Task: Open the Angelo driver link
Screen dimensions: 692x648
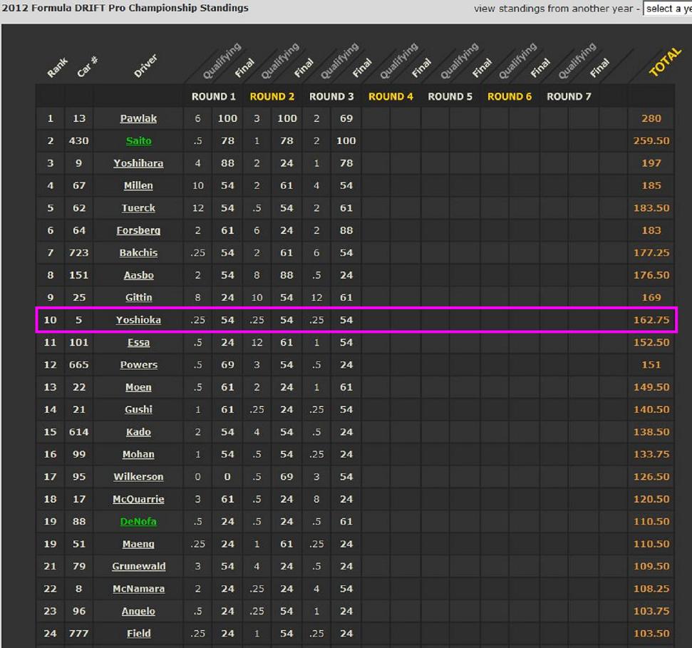Action: (x=138, y=612)
